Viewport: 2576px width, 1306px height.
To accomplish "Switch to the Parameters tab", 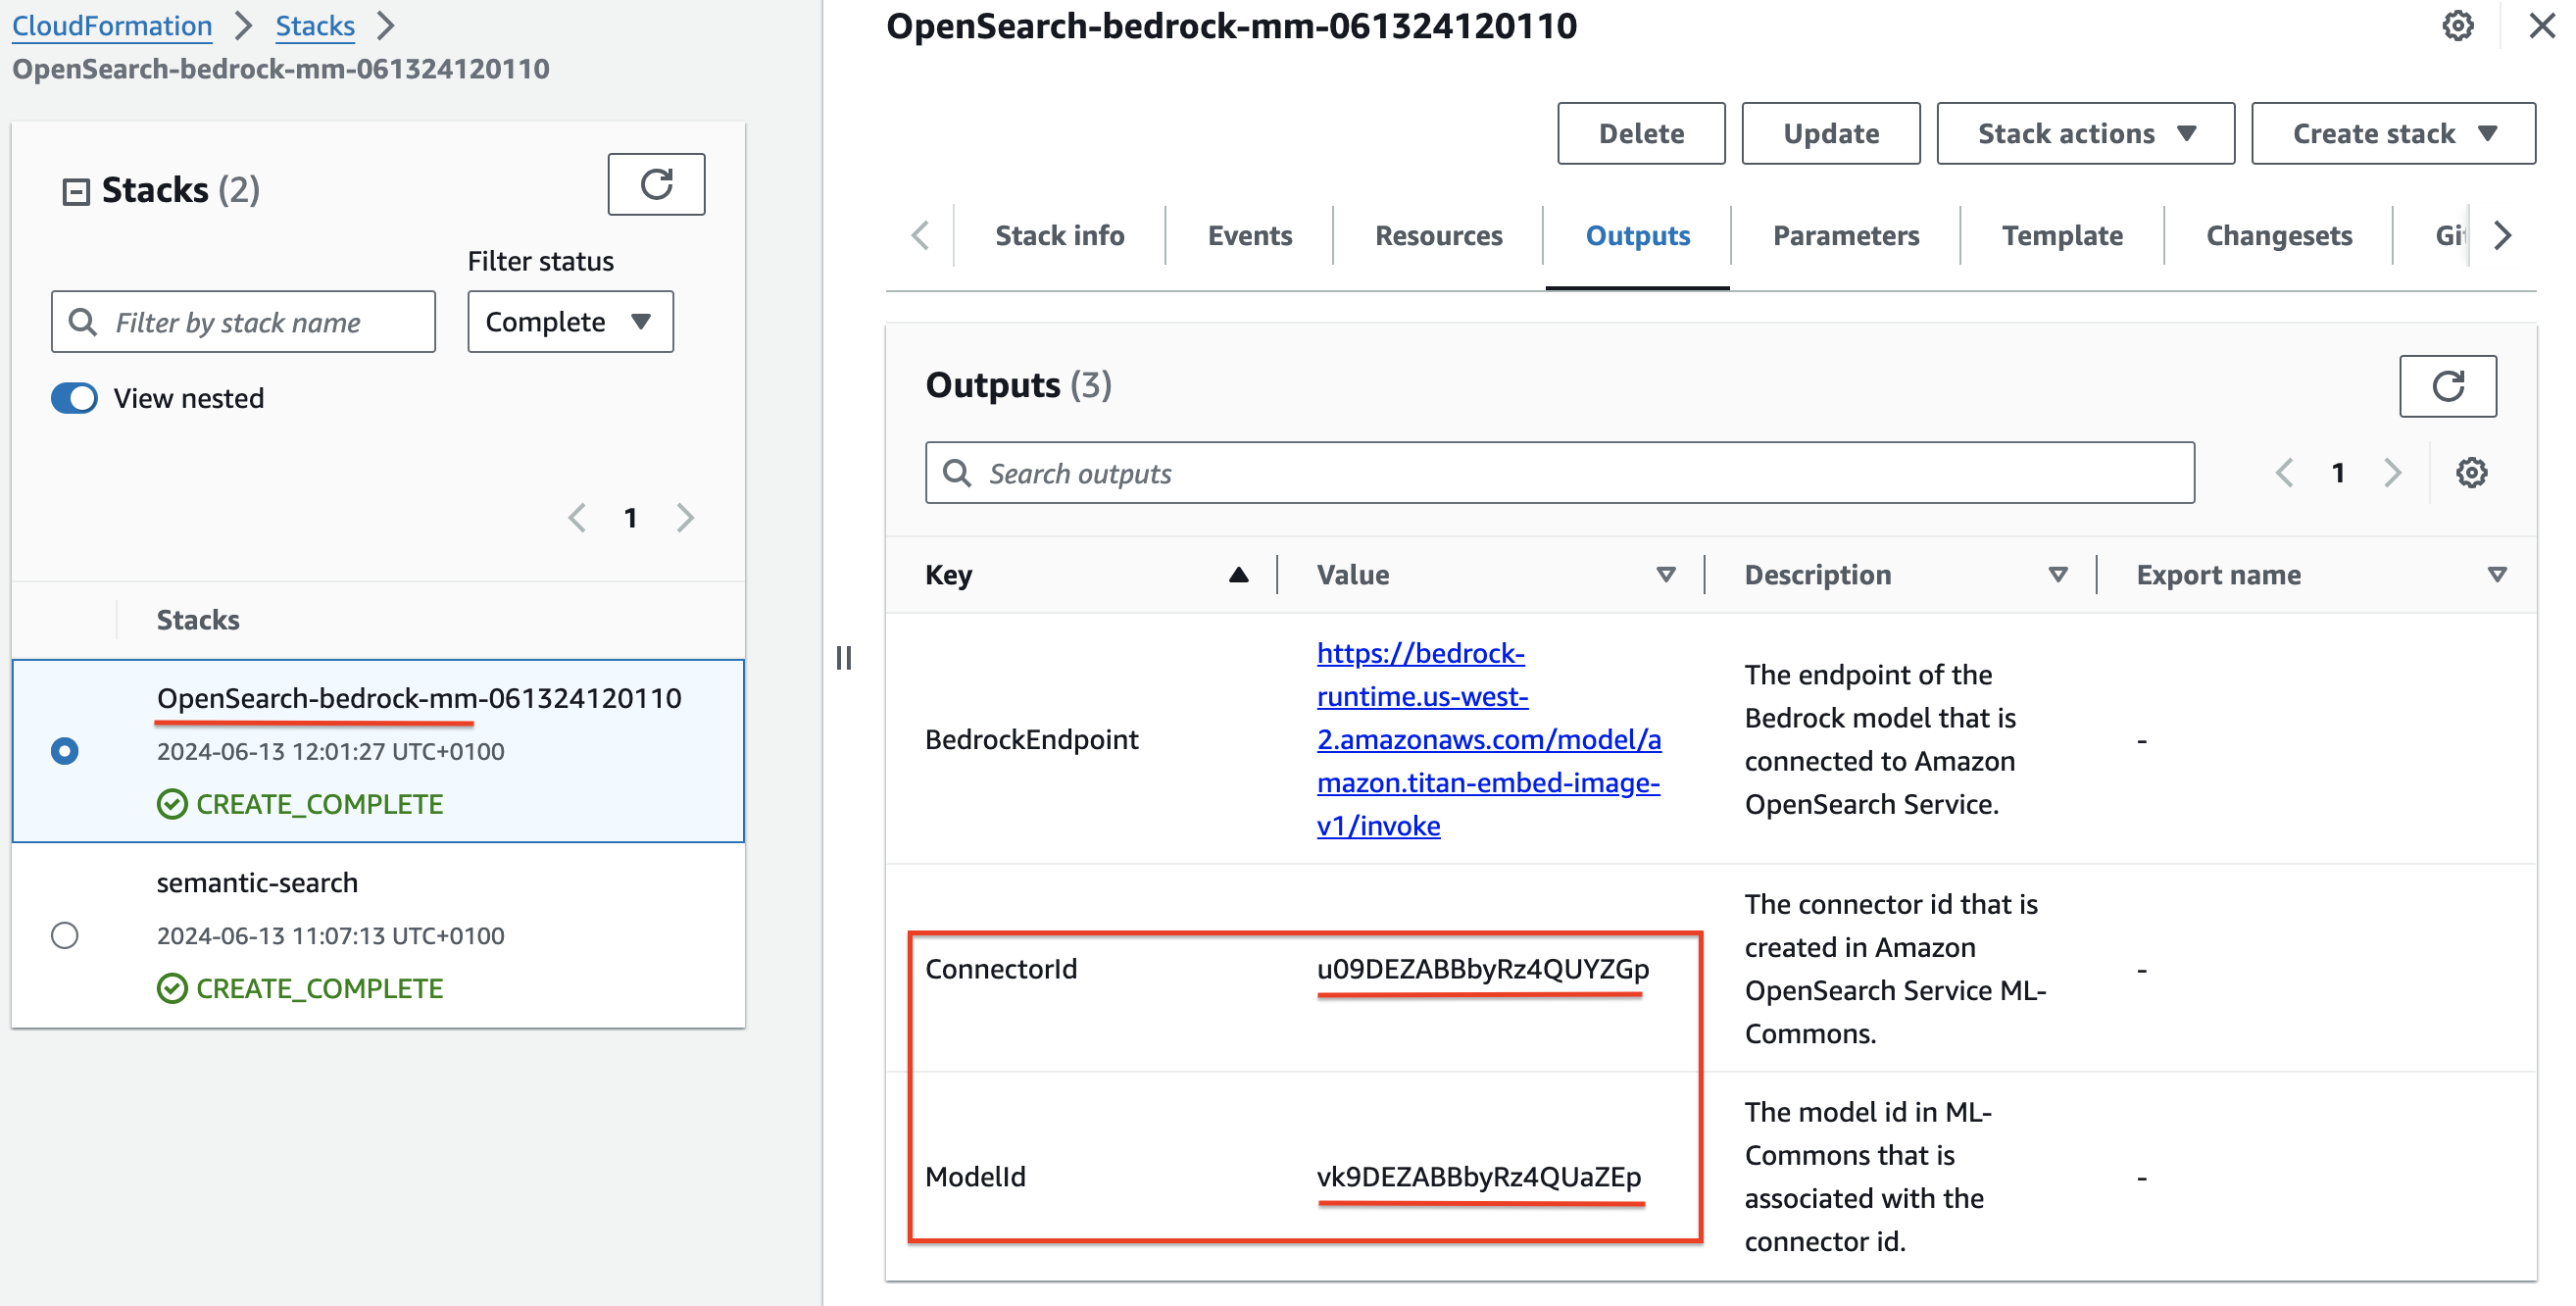I will coord(1845,236).
